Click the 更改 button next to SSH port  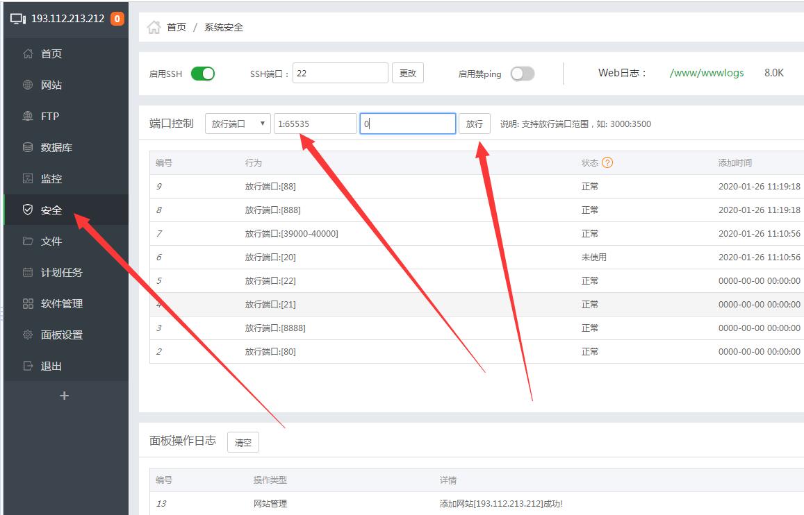click(408, 74)
